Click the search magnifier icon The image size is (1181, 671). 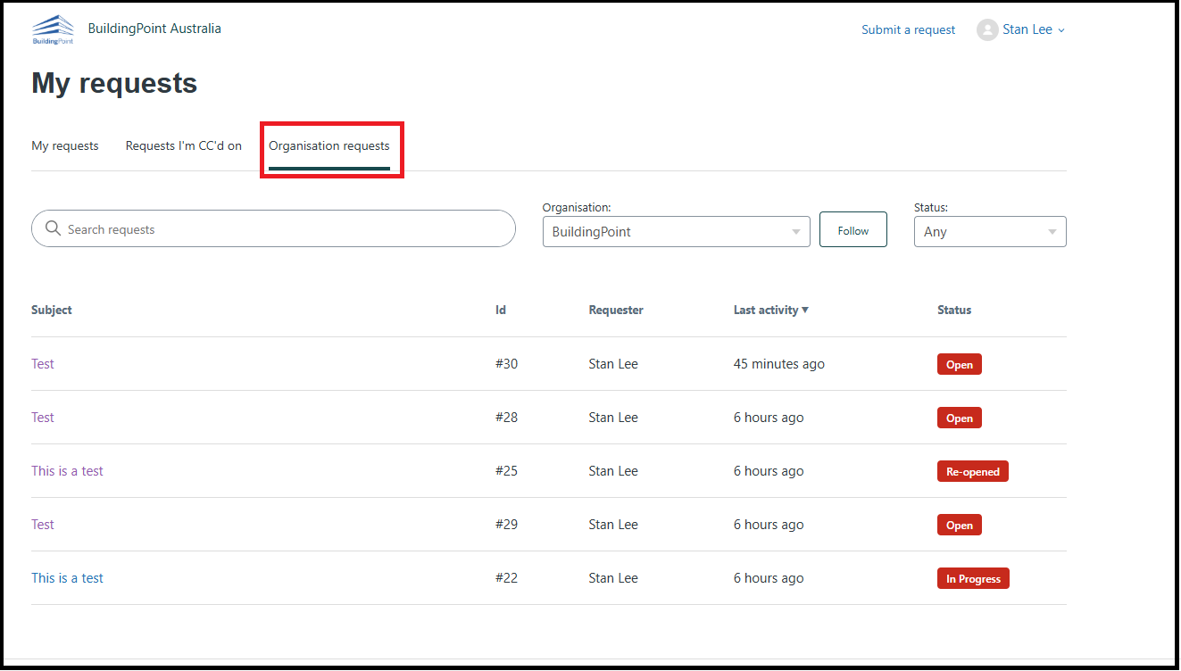pyautogui.click(x=54, y=228)
